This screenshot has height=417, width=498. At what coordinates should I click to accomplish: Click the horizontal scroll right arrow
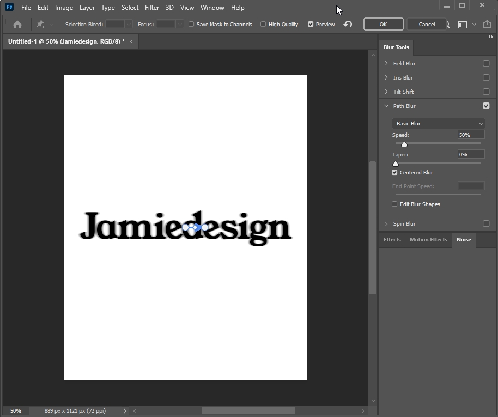pos(363,411)
